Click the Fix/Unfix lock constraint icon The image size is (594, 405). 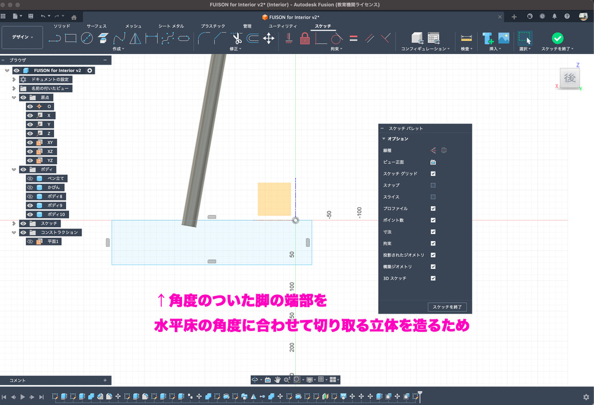click(305, 38)
